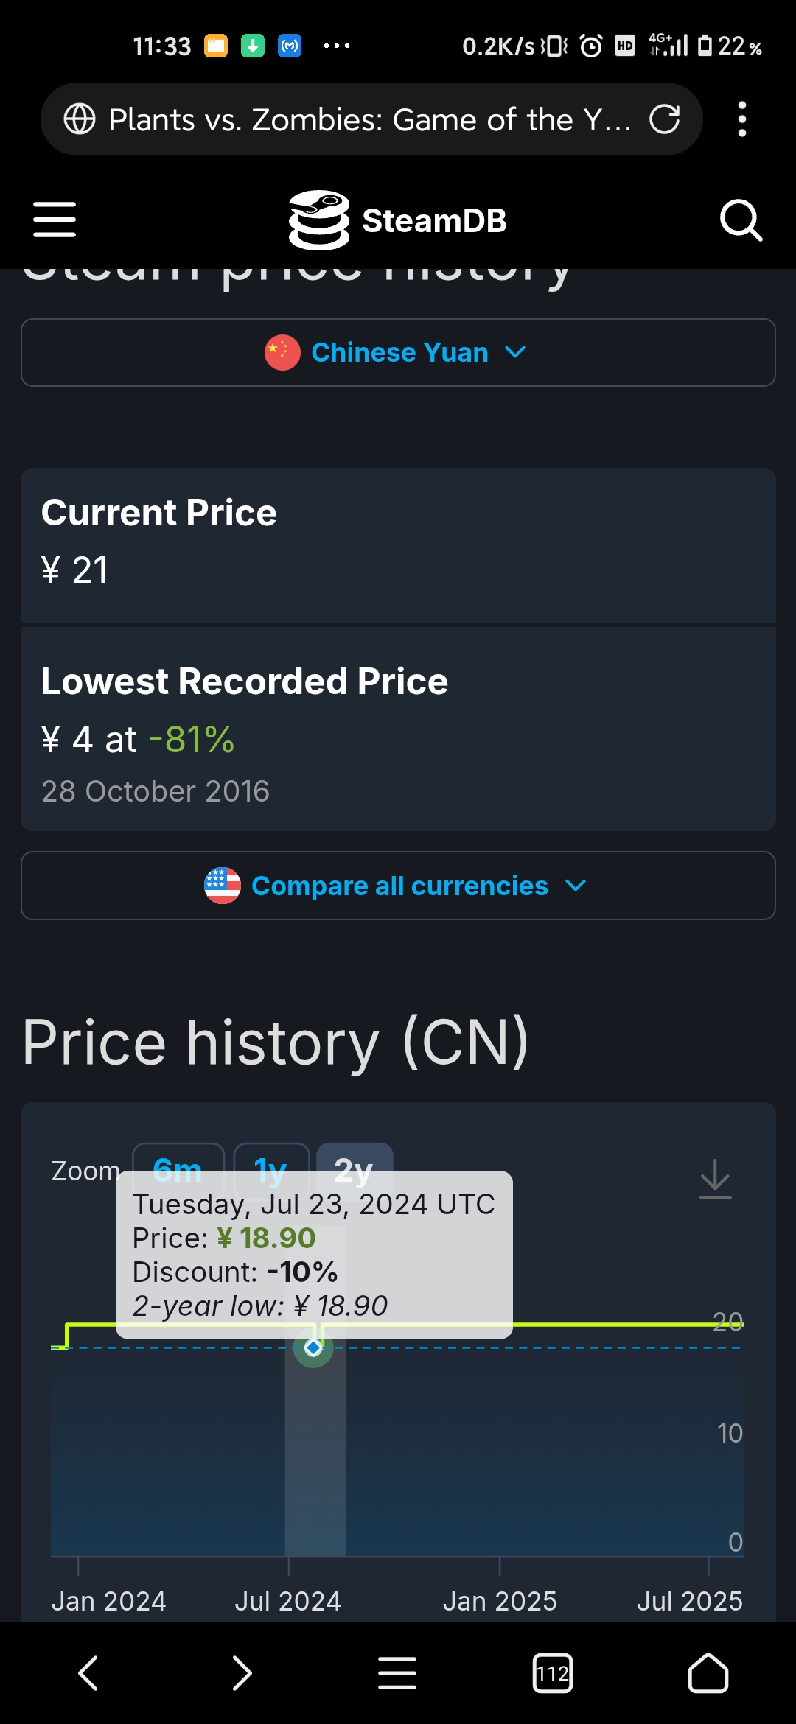Go forward with browser forward arrow

(x=242, y=1673)
